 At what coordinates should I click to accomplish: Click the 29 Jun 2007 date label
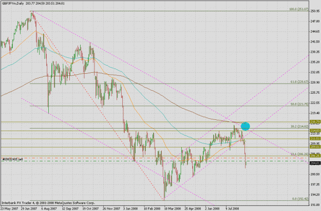[29, 209]
